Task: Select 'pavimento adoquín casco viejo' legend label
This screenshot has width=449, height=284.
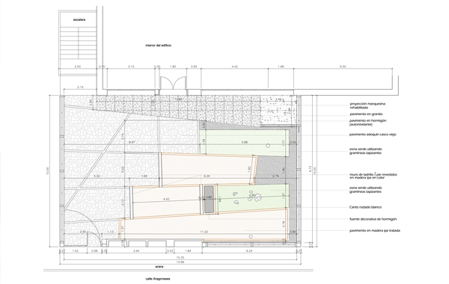Action: [373, 135]
